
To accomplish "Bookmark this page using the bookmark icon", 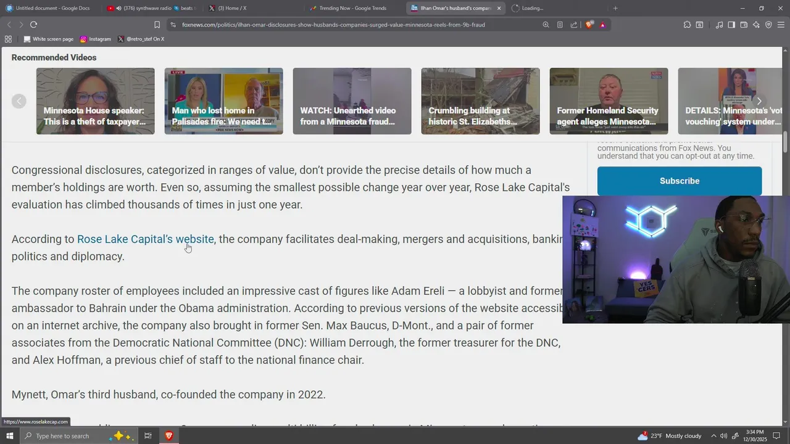I will pyautogui.click(x=157, y=25).
